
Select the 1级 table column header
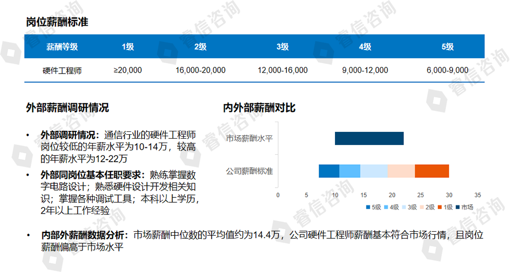coord(127,47)
